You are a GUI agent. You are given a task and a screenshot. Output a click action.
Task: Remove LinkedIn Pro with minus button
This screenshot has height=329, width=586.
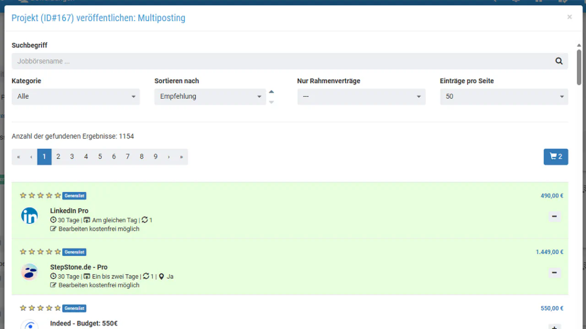[x=554, y=216]
